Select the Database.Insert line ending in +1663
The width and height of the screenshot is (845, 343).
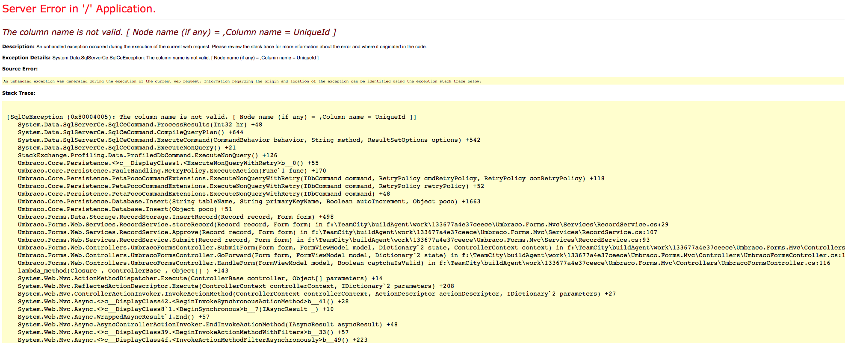249,202
